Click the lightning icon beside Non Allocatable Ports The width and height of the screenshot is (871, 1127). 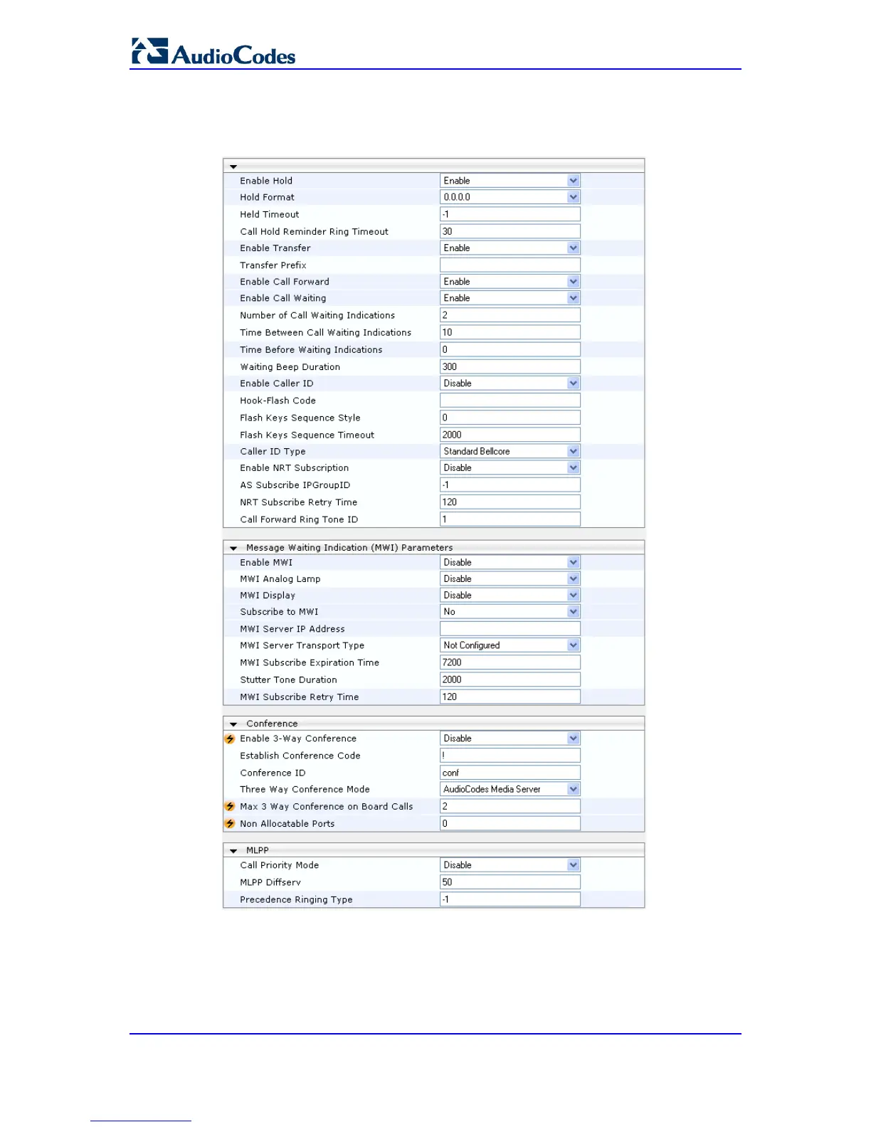[x=230, y=823]
